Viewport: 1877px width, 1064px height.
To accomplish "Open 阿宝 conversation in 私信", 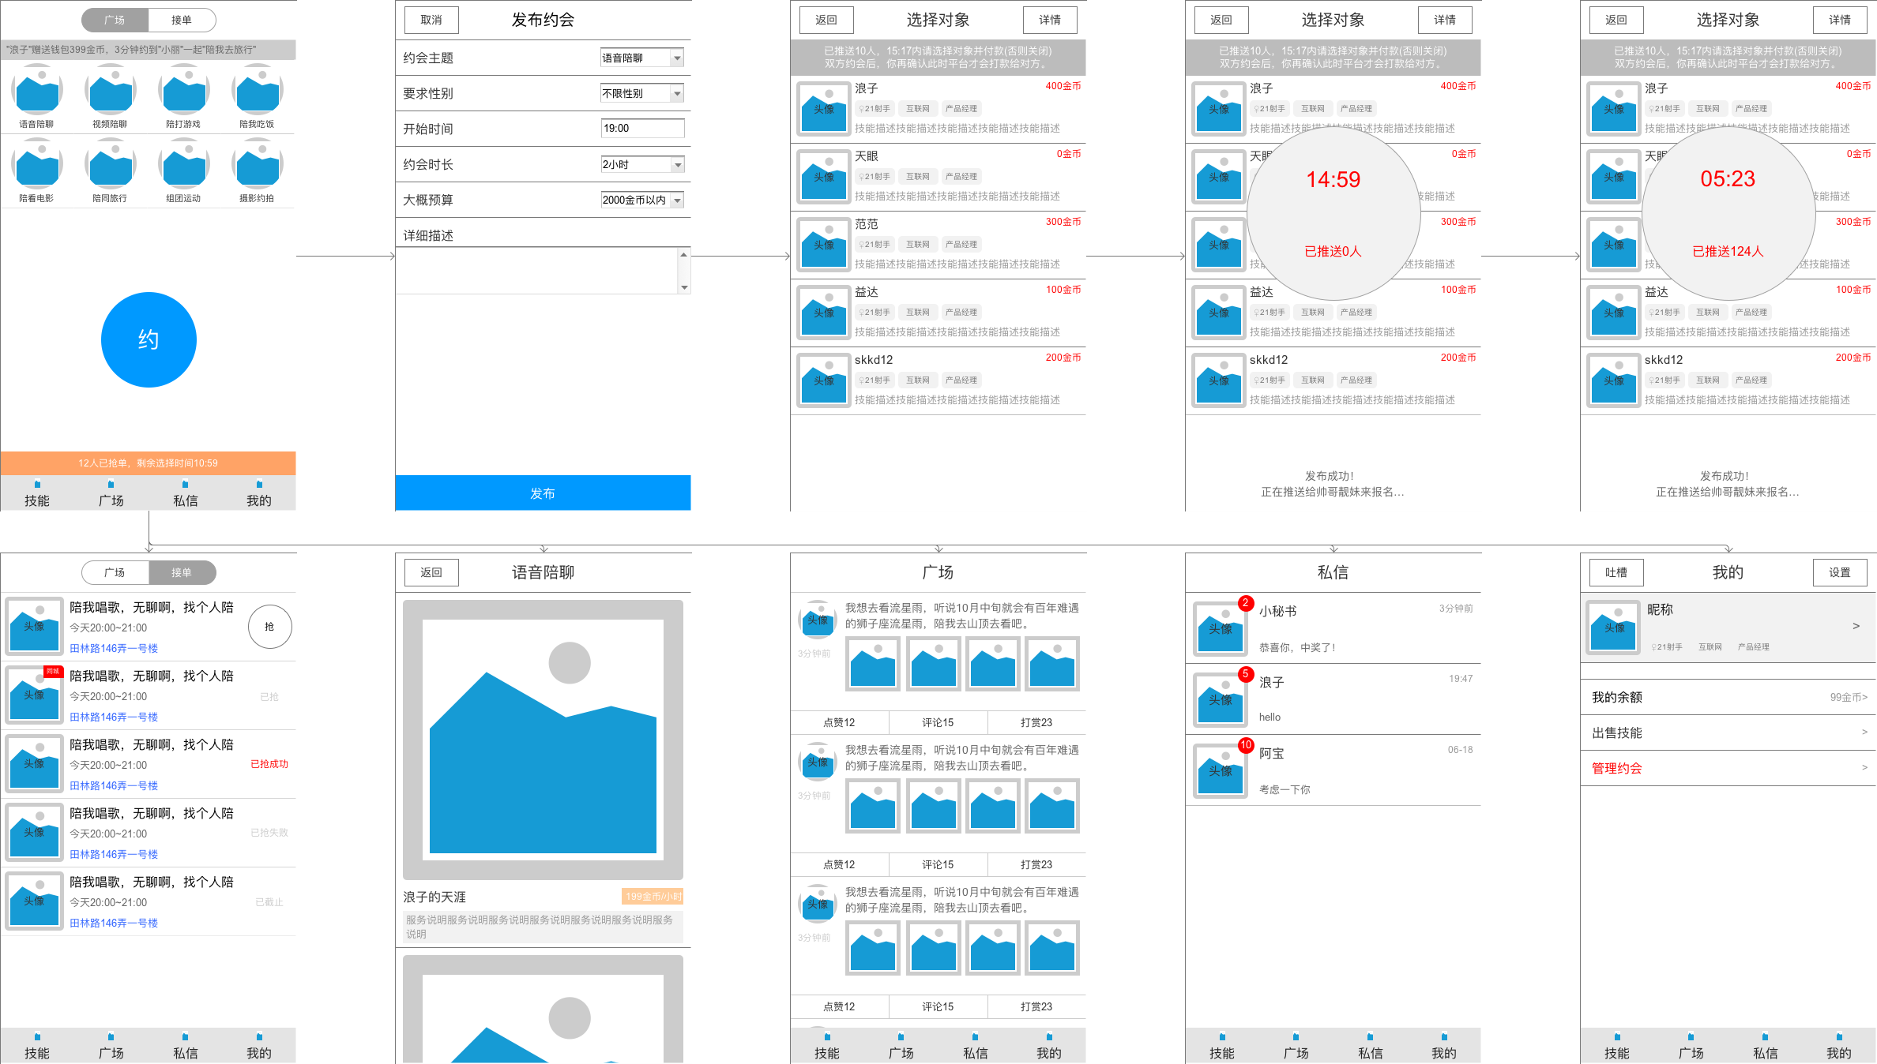I will pyautogui.click(x=1333, y=770).
